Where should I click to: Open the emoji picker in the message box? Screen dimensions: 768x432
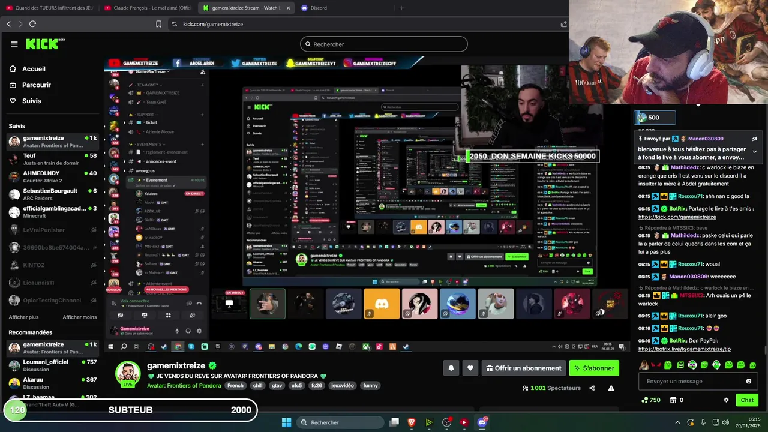[749, 381]
